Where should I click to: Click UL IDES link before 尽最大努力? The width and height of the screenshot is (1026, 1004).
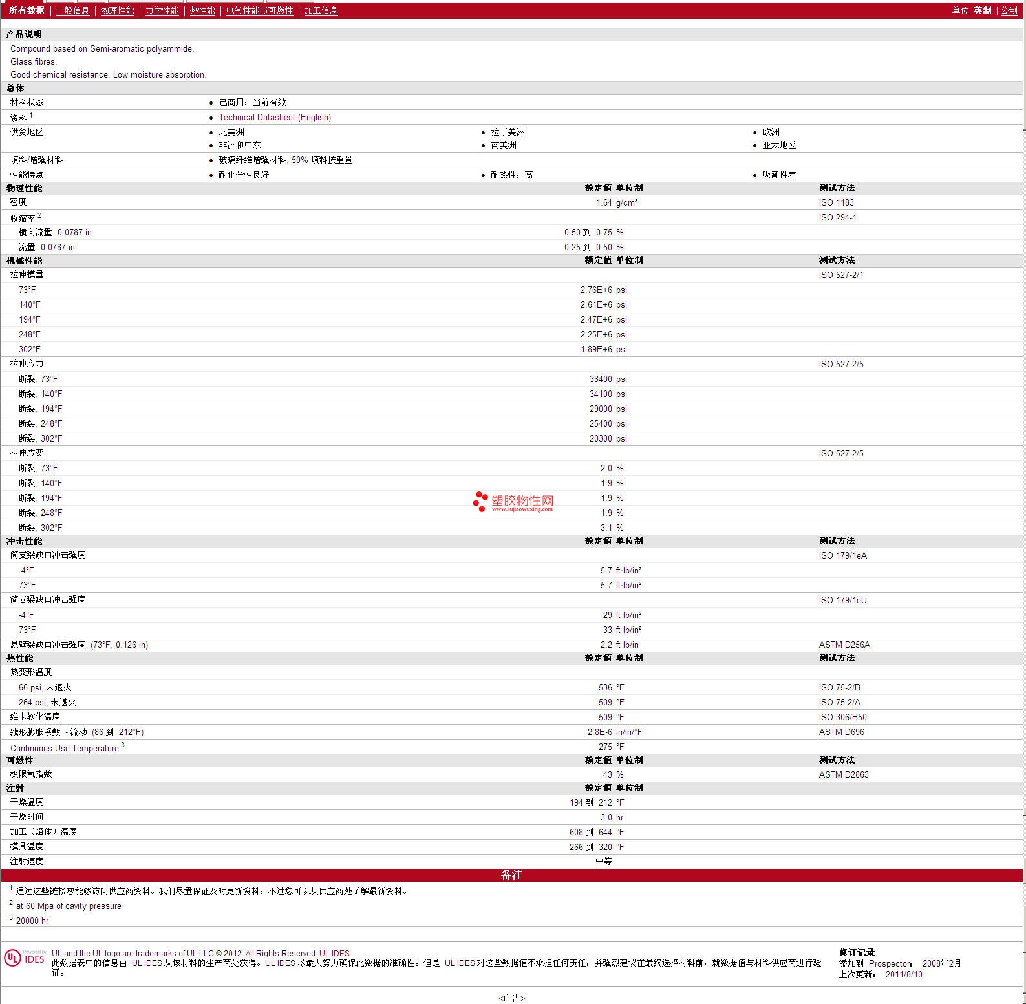point(280,963)
